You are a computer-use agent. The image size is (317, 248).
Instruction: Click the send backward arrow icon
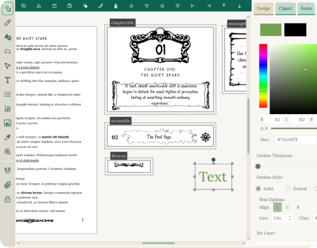pyautogui.click(x=131, y=6)
